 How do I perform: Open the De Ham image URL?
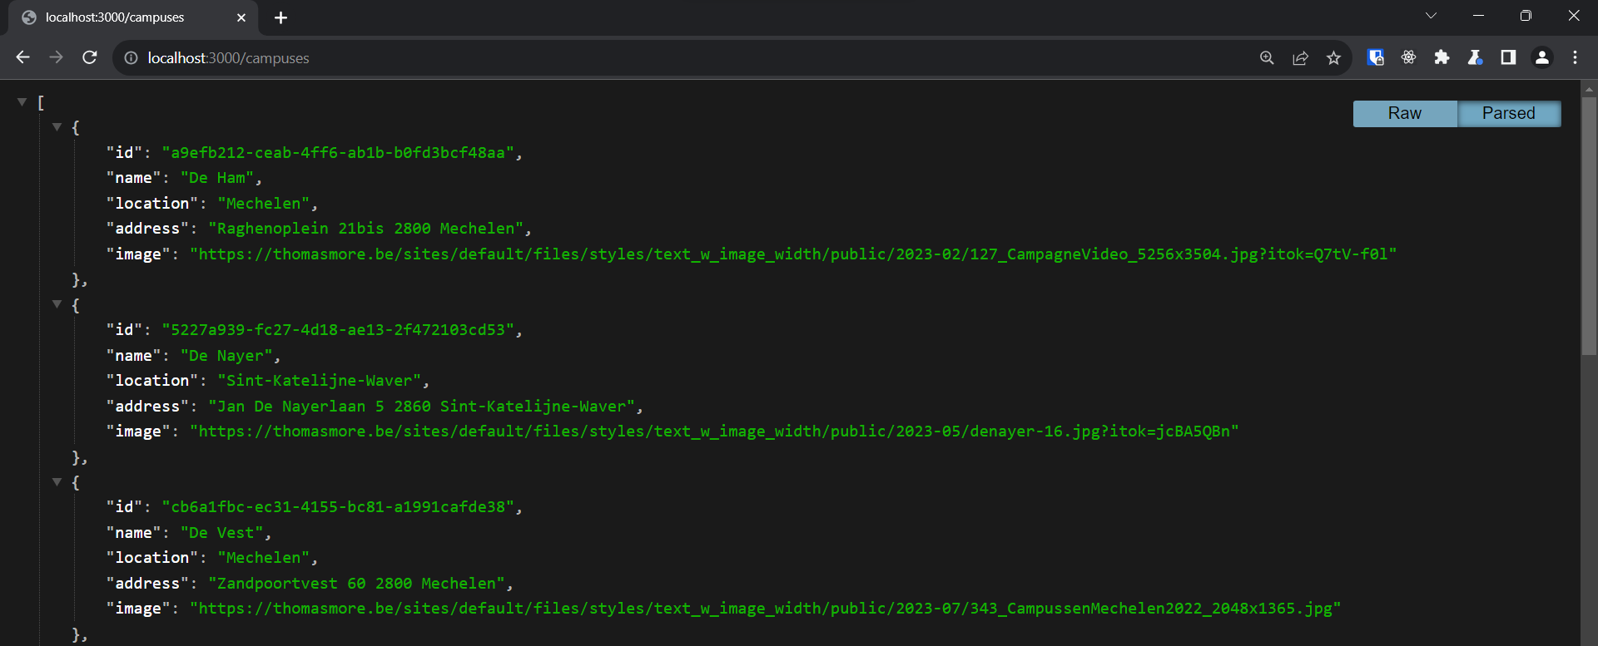pyautogui.click(x=792, y=254)
